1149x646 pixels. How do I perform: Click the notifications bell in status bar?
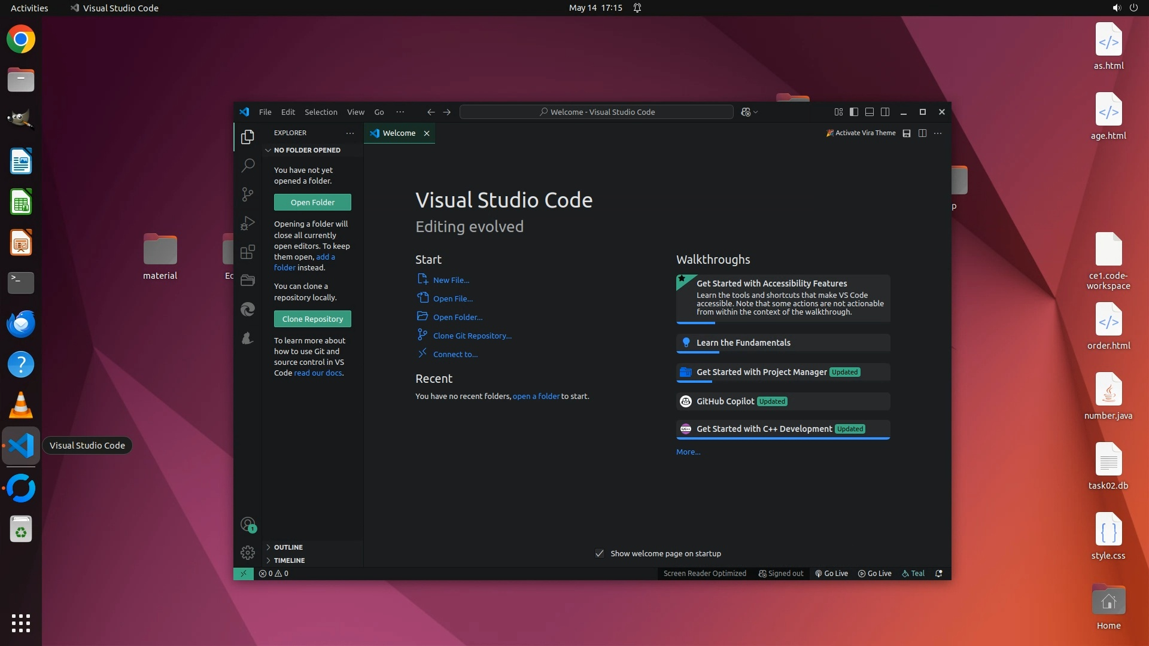[939, 573]
